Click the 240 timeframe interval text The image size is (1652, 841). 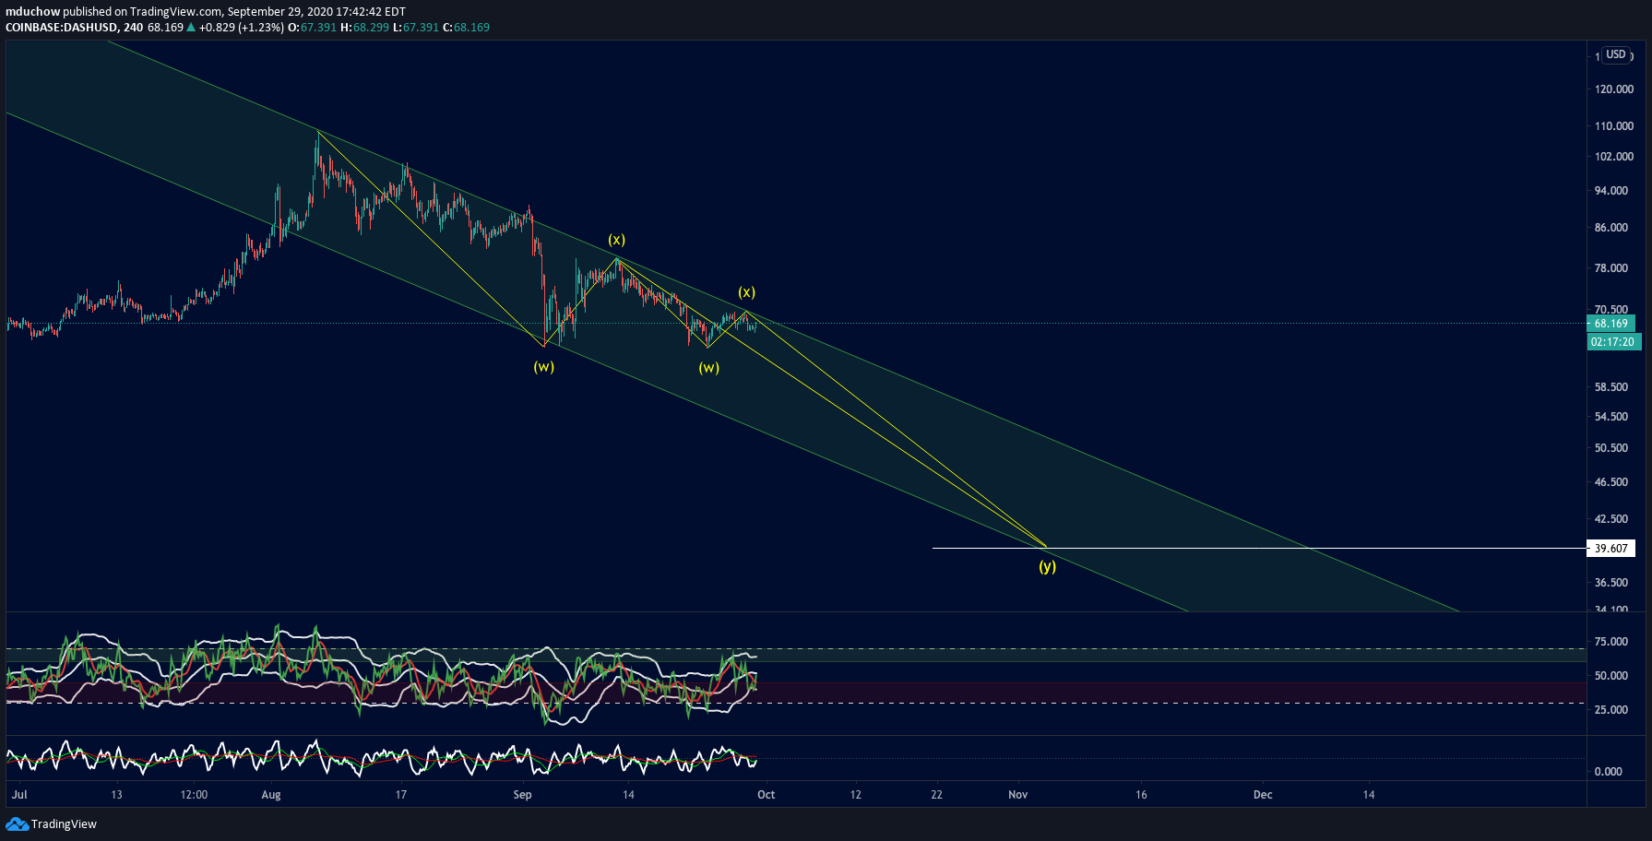[133, 27]
